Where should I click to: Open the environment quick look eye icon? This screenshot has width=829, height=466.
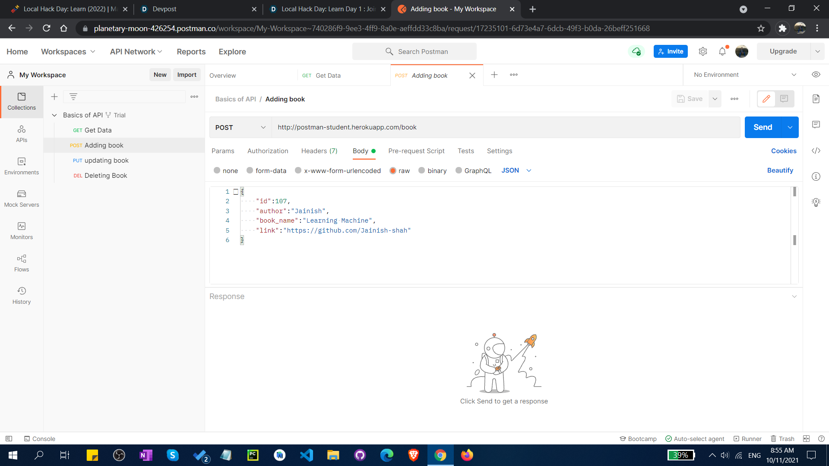point(816,75)
